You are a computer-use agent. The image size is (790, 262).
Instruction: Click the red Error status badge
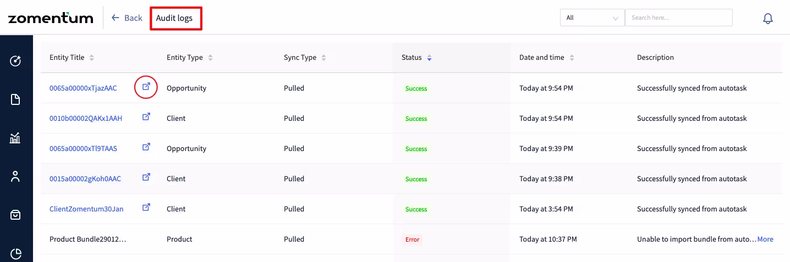(x=413, y=239)
